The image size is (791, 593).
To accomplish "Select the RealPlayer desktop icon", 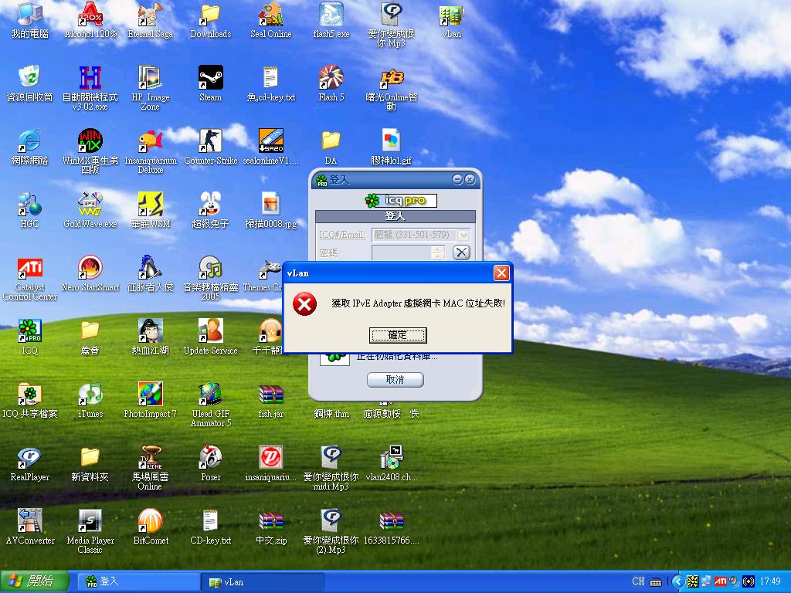I will [x=29, y=464].
